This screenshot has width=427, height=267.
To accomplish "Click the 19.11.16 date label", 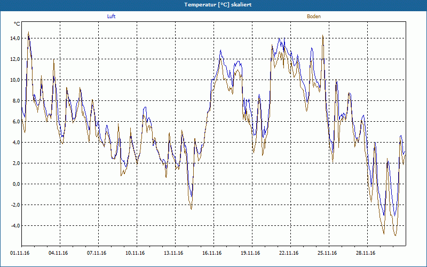I will tap(250, 253).
